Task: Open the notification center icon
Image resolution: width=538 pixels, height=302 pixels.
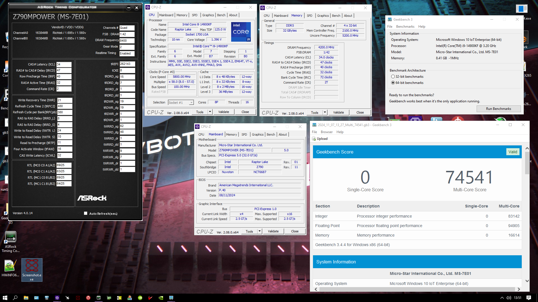Action: (529, 298)
